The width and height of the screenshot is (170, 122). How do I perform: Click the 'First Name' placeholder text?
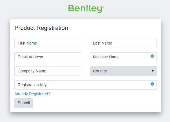(27, 43)
